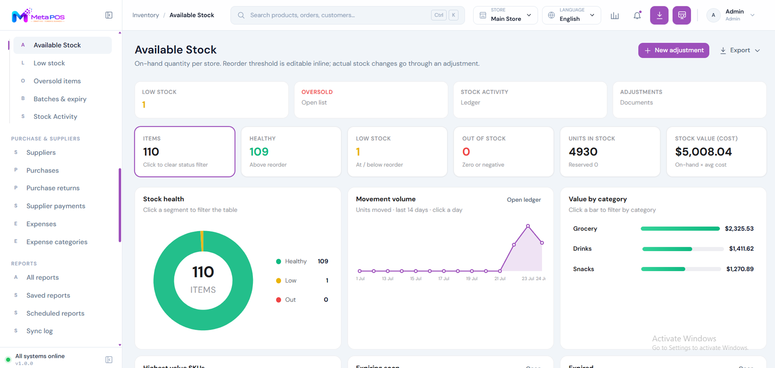The image size is (775, 368).
Task: Click the S icon beside Sync log
Action: tap(15, 331)
